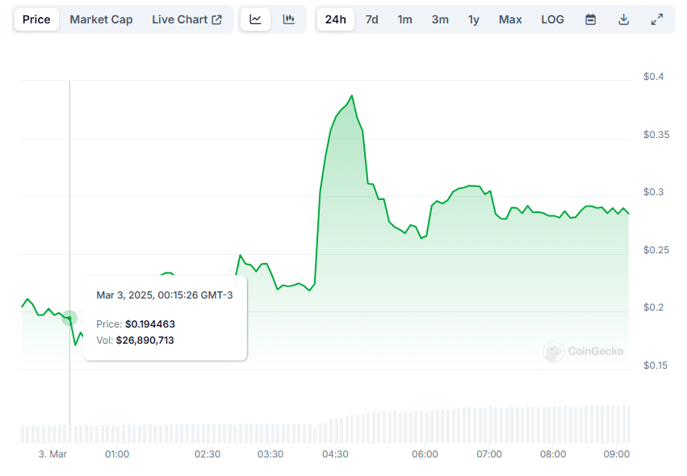This screenshot has height=476, width=687.
Task: Switch price display mode to Market Cap
Action: pos(101,19)
